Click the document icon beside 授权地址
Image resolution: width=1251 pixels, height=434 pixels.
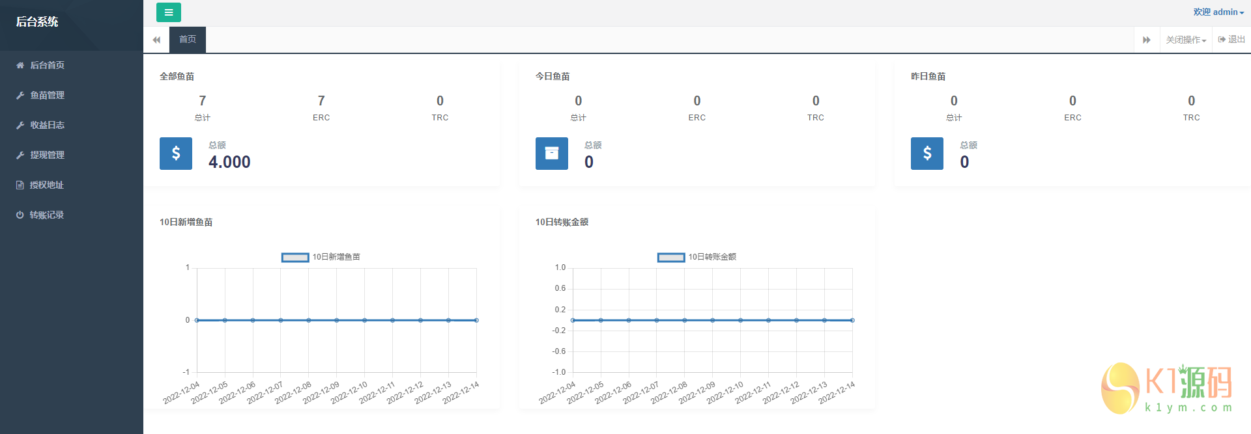coord(20,185)
